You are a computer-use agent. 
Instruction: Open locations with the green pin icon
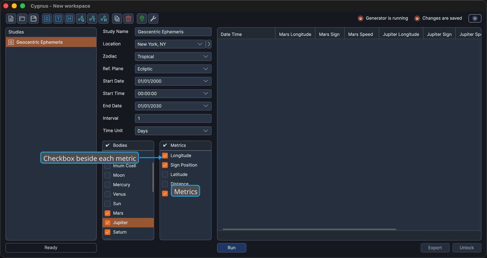tap(142, 19)
